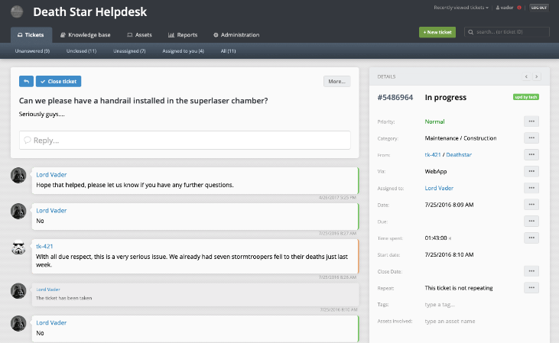Open the Due edit ellipsis button

point(531,222)
